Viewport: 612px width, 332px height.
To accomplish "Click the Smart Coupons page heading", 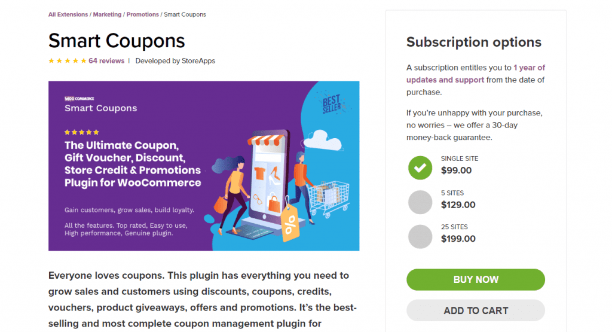I will pyautogui.click(x=117, y=41).
